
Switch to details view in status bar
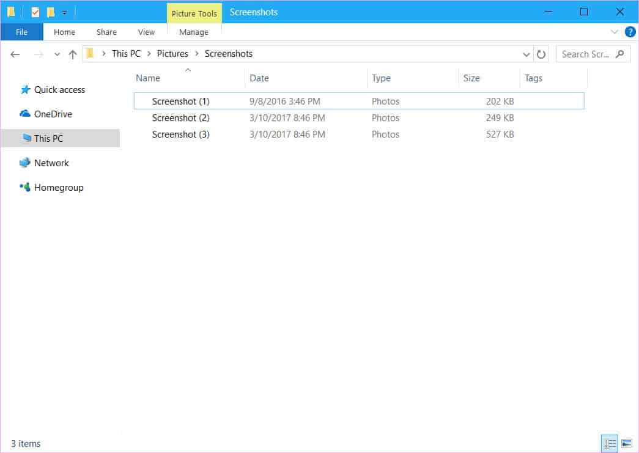[x=610, y=443]
